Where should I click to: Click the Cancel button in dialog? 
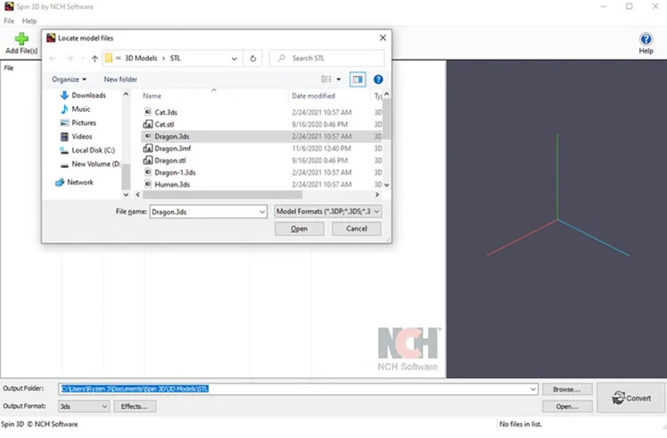click(x=356, y=228)
